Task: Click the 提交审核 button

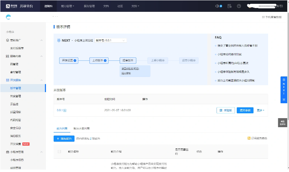Action: 245,110
